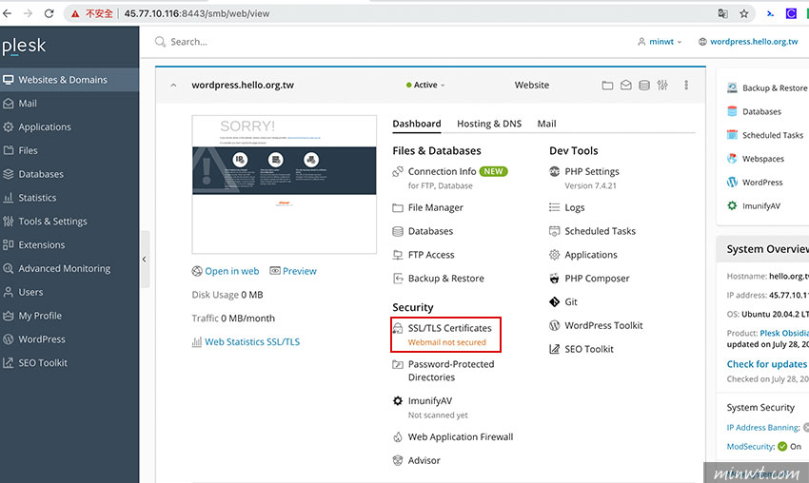
Task: Open the Active status dropdown
Action: [425, 85]
